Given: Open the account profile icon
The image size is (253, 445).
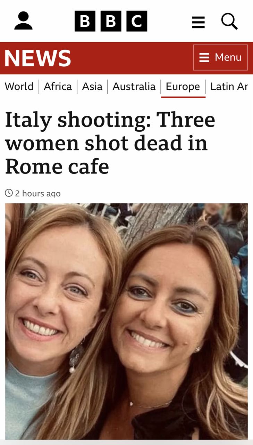Looking at the screenshot, I should [x=23, y=21].
